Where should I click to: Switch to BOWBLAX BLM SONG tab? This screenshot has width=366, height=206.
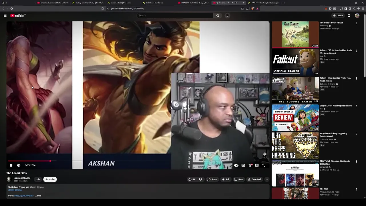click(x=194, y=3)
